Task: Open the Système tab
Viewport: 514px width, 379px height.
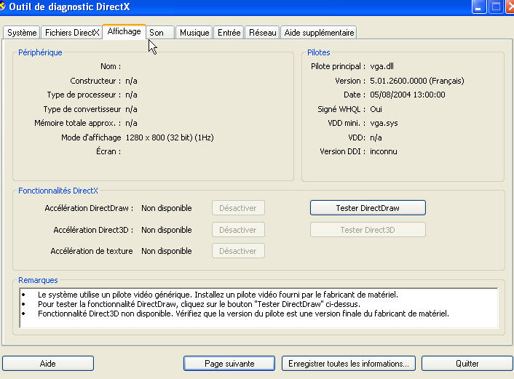Action: click(x=22, y=33)
